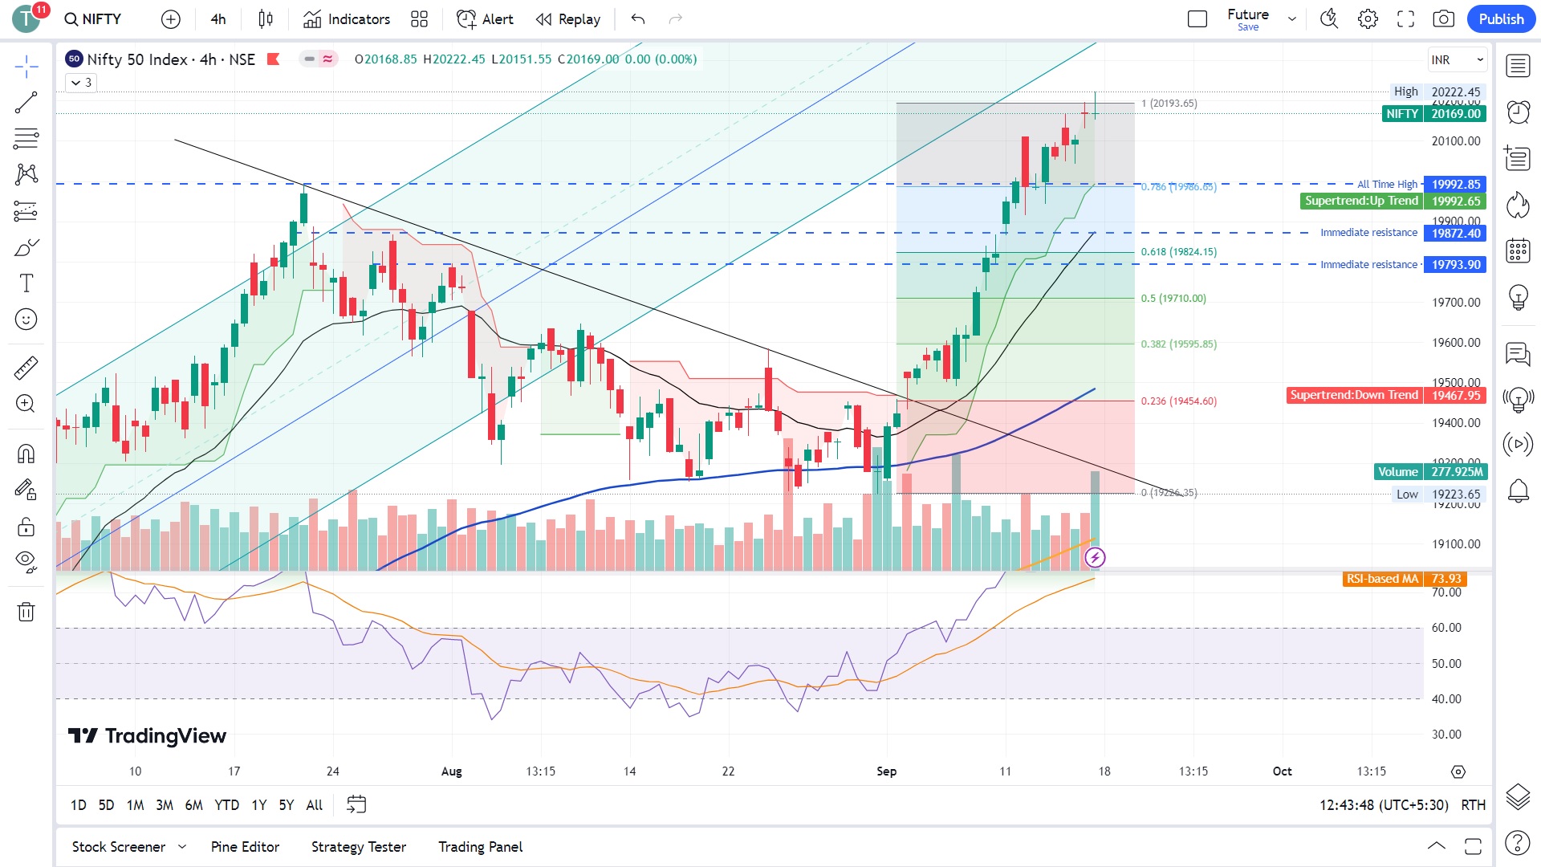Open the forecasting and measurement tools
The image size is (1541, 867).
(x=26, y=210)
